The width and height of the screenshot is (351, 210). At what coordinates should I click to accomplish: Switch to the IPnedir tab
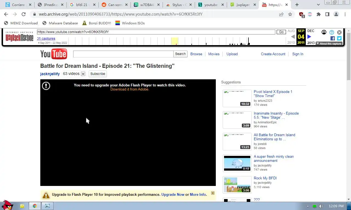click(50, 5)
